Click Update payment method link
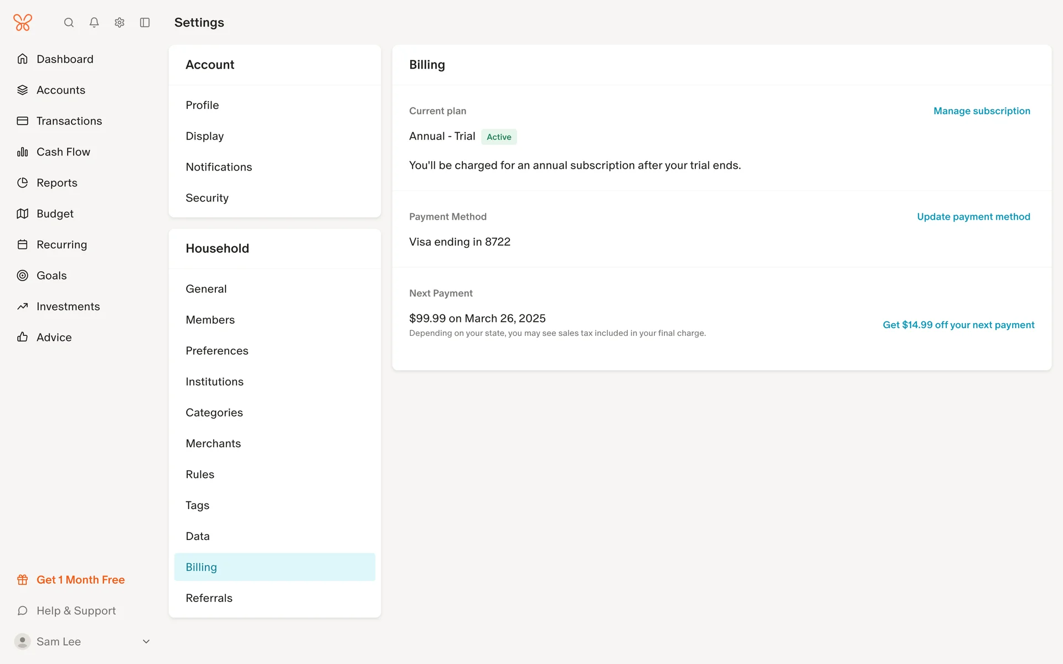This screenshot has height=664, width=1063. coord(973,217)
